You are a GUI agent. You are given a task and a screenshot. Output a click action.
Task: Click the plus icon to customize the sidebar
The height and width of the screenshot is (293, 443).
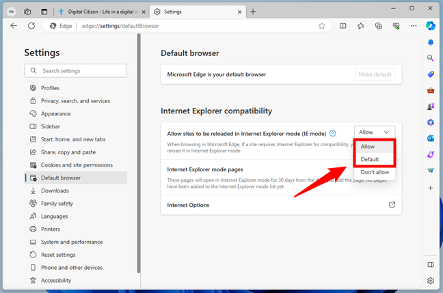(430, 188)
